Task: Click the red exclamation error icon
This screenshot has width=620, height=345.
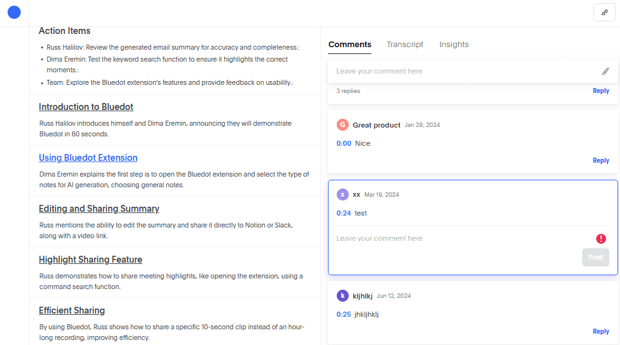Action: (600, 238)
